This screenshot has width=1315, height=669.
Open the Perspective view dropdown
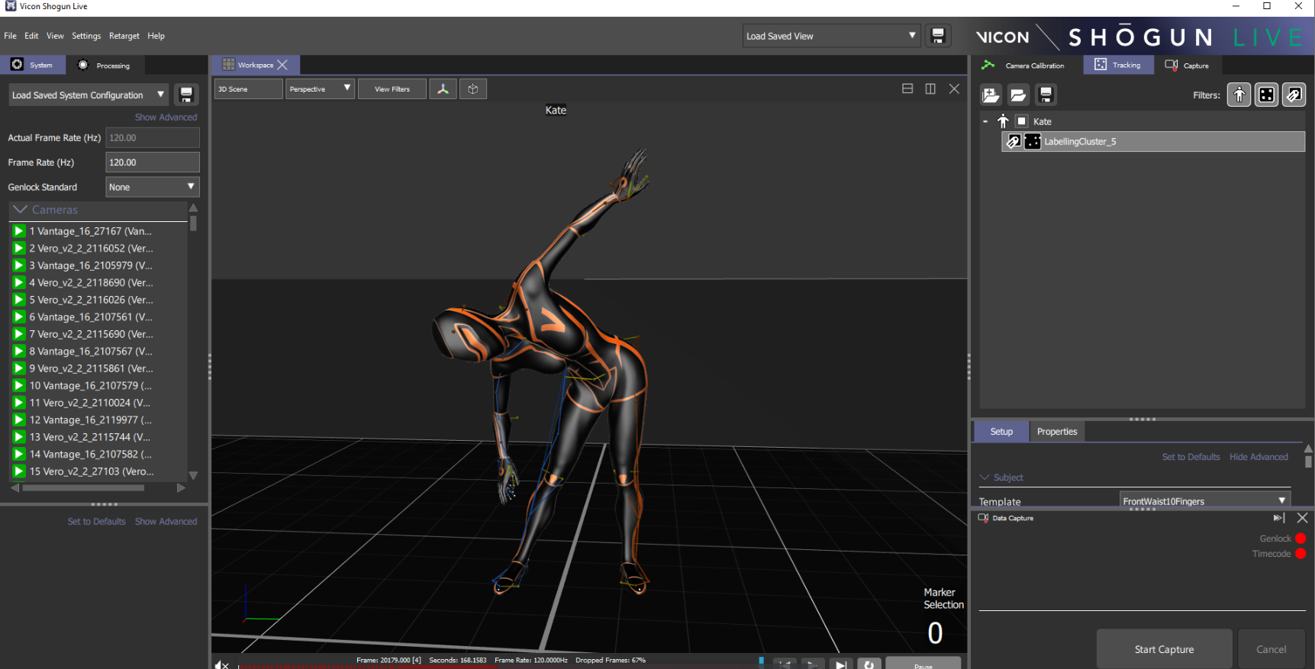320,89
